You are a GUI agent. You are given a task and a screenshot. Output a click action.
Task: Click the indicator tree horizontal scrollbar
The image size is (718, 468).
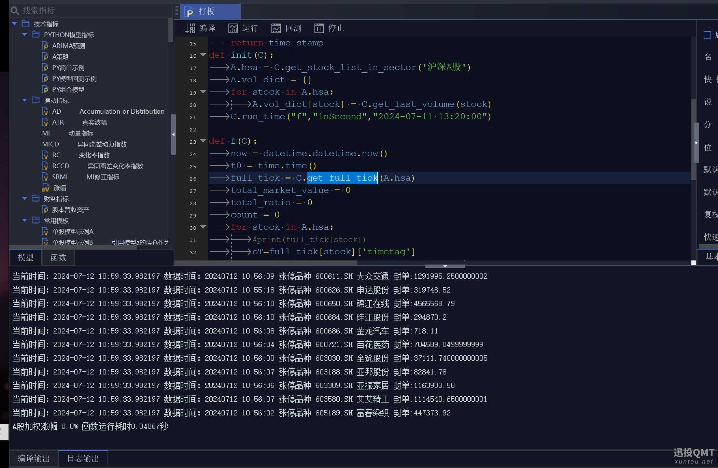73,247
